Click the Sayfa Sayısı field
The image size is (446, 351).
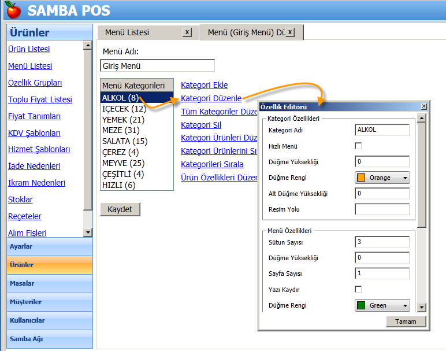382,274
